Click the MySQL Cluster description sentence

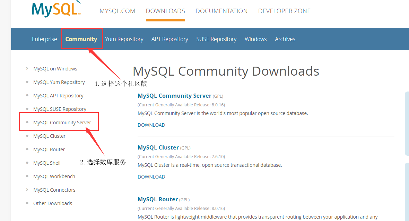pos(210,165)
